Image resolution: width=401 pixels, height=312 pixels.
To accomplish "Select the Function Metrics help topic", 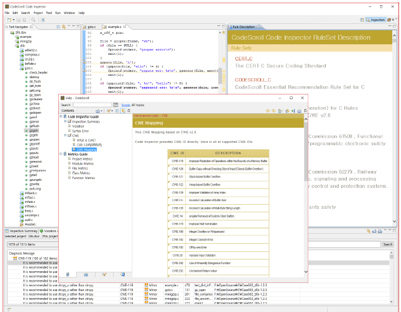I will point(83,178).
